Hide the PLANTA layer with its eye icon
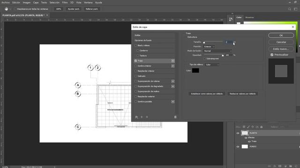This screenshot has width=300, height=168. 238,133
